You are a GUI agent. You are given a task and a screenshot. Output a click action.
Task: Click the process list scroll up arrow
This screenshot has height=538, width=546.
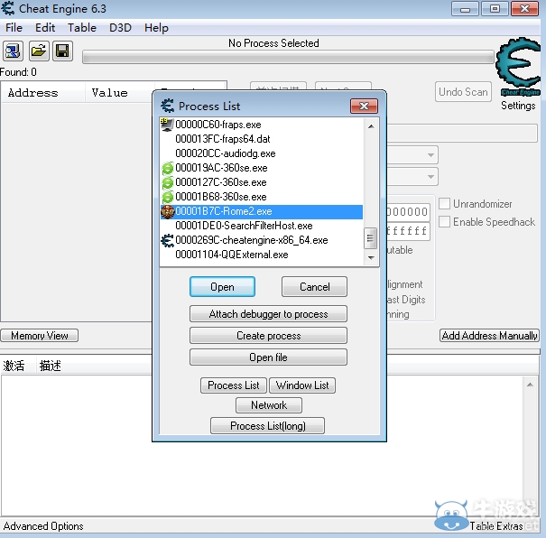pyautogui.click(x=371, y=126)
